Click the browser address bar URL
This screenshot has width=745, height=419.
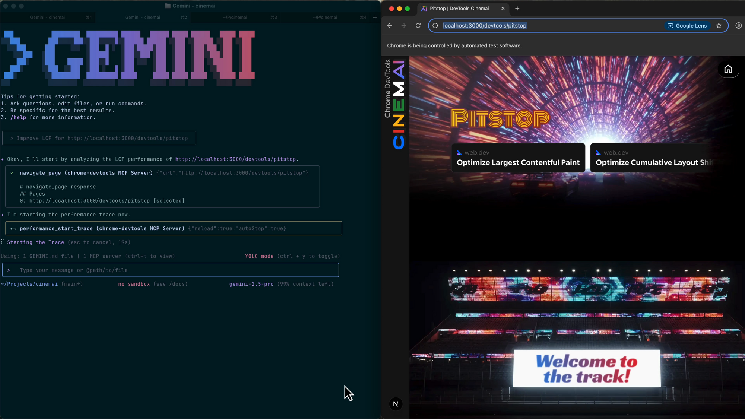point(484,26)
